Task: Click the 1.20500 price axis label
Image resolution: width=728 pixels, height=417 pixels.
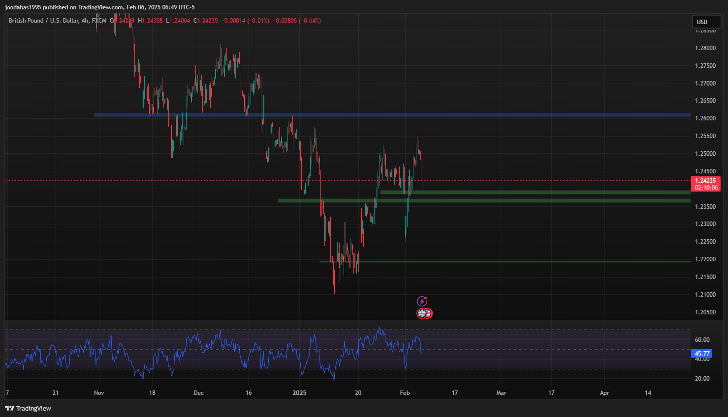Action: coord(705,312)
